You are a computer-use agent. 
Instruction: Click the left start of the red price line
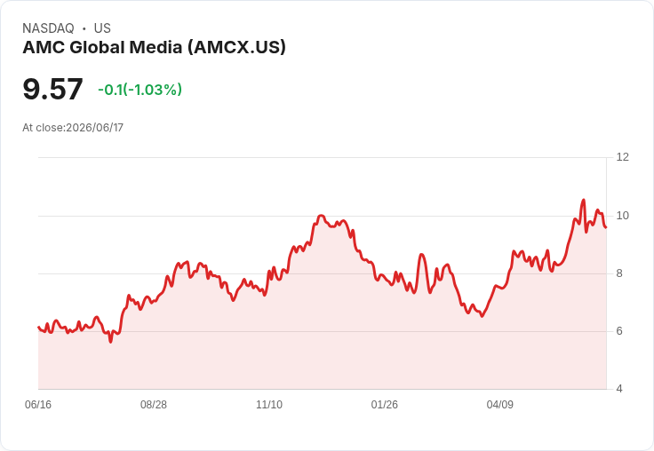[39, 327]
